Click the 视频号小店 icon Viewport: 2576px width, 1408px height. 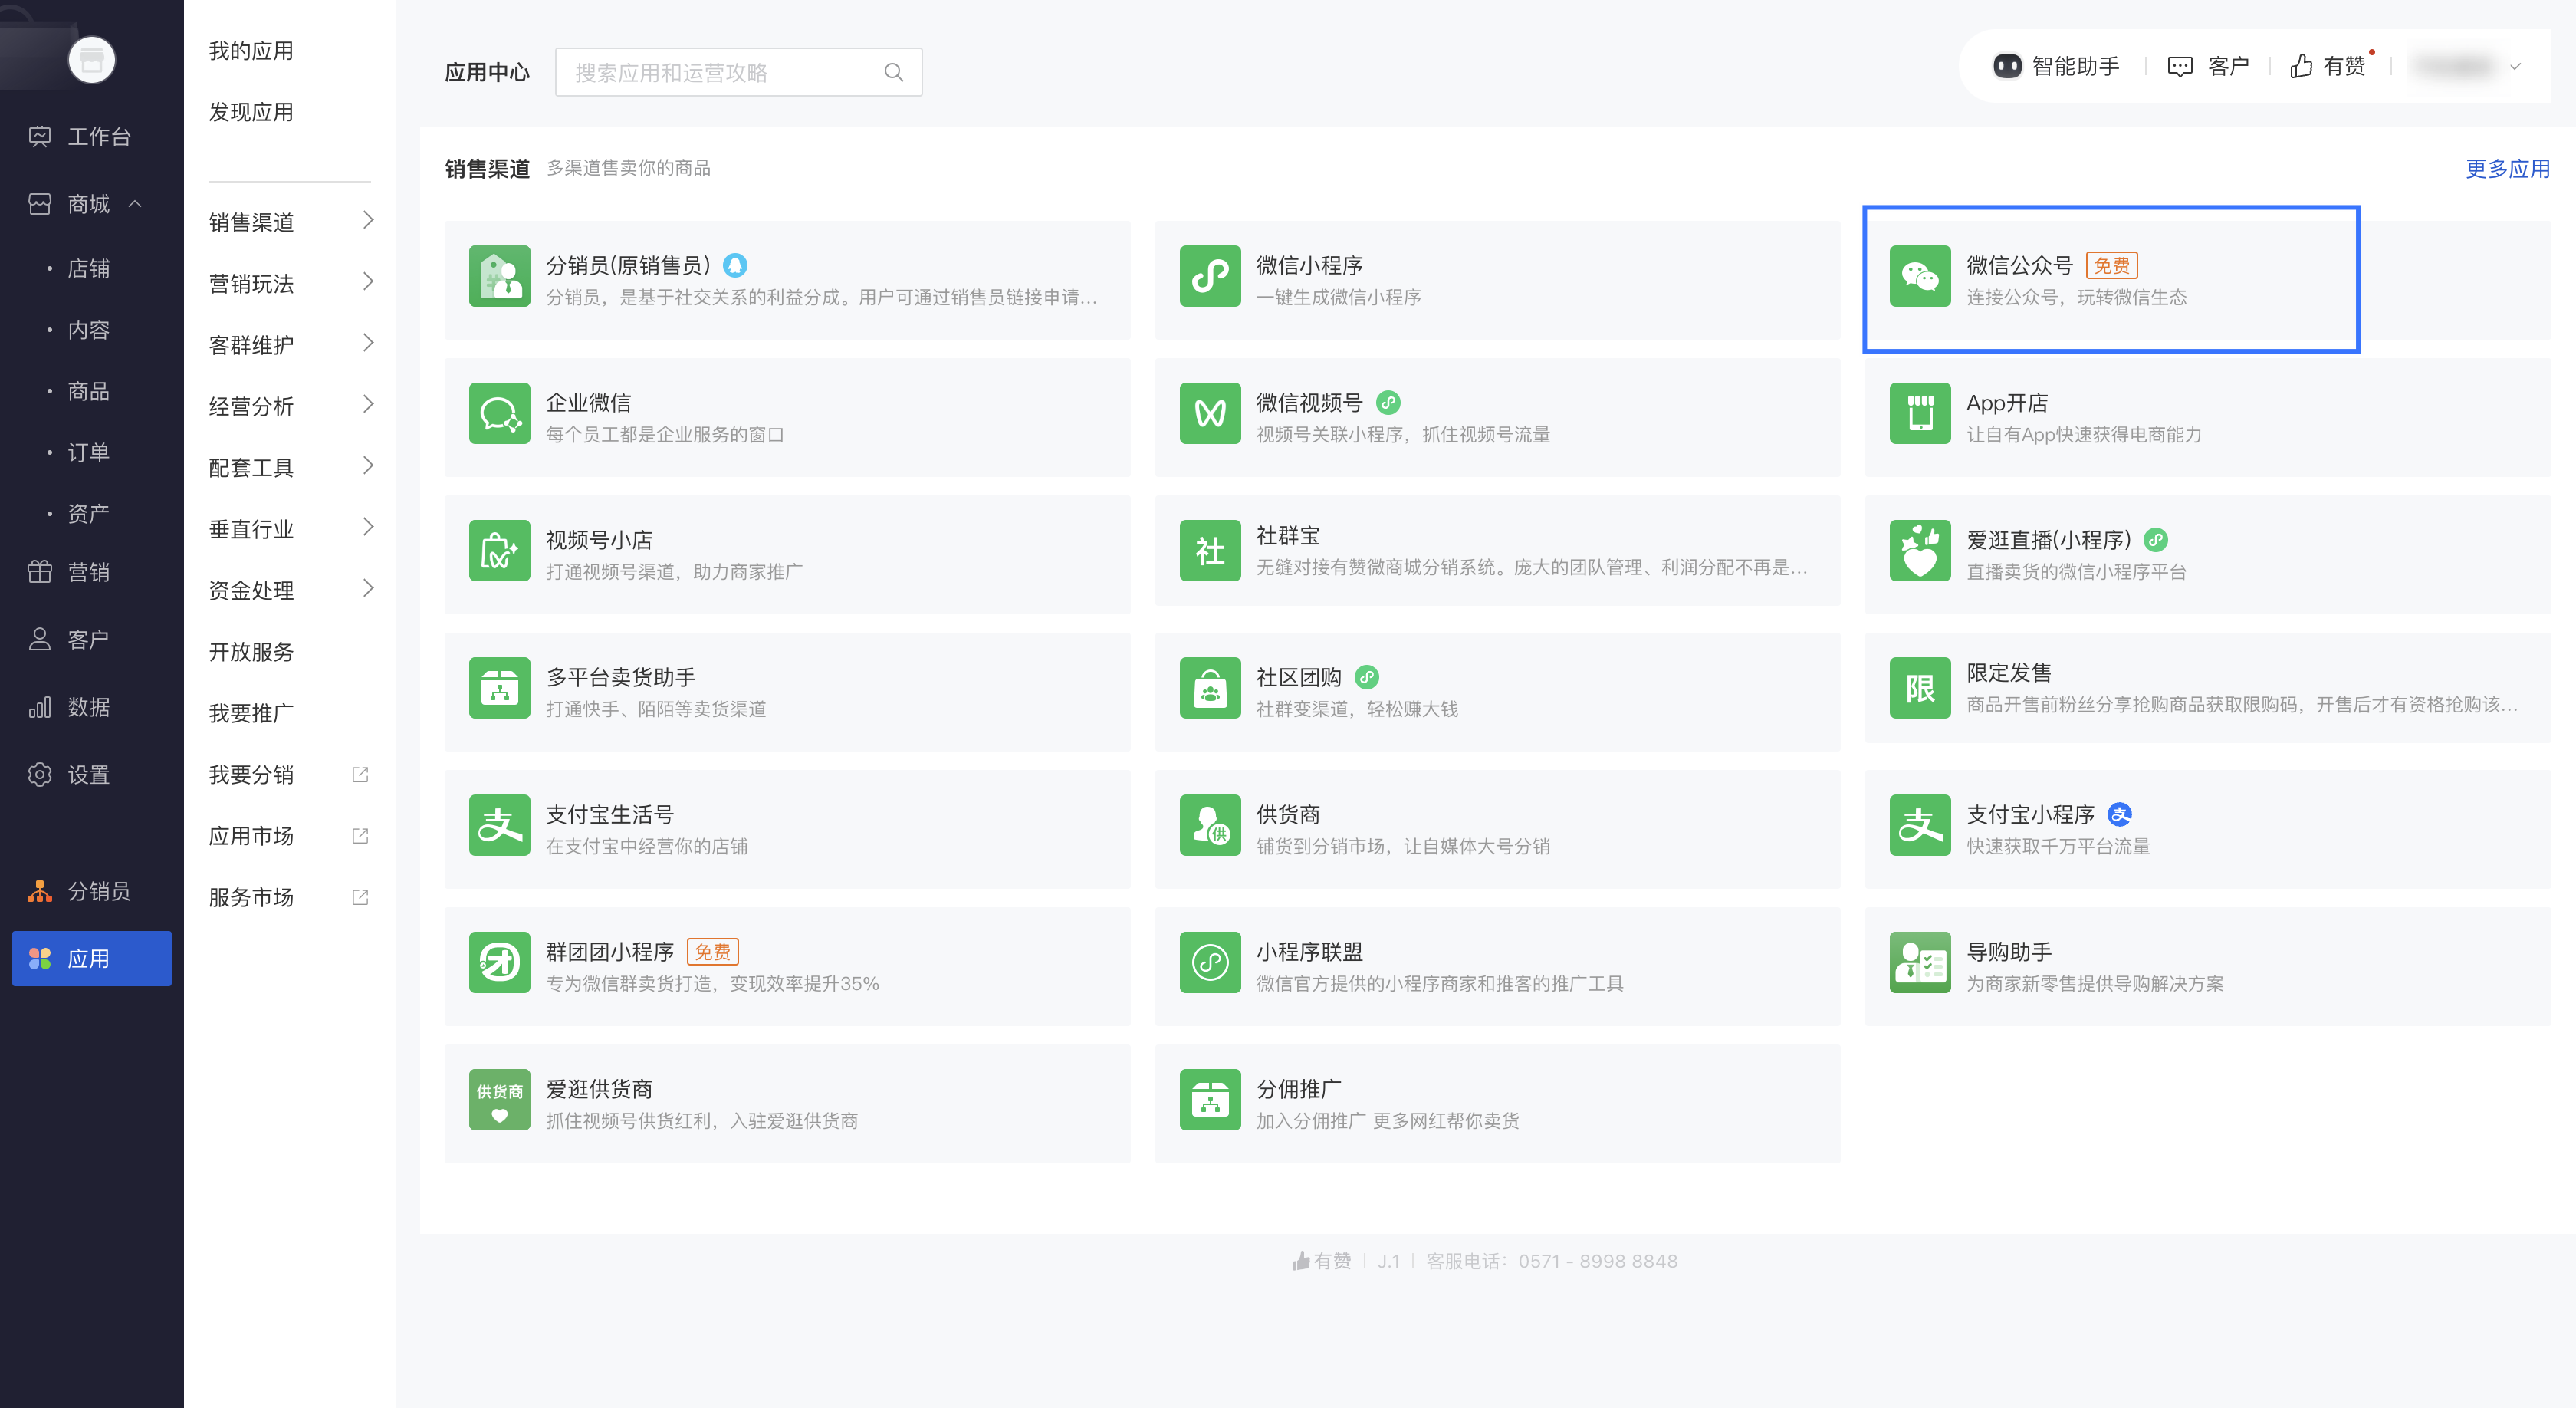click(x=499, y=551)
